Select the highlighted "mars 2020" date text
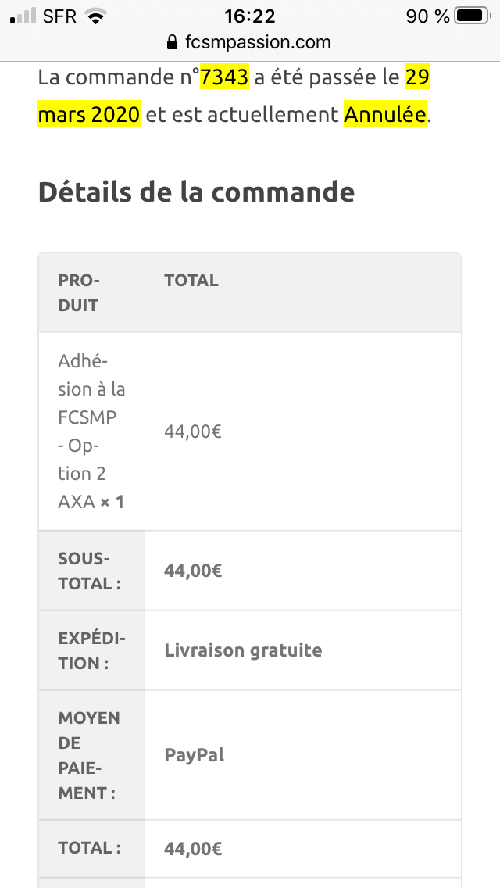This screenshot has width=500, height=888. coord(89,114)
